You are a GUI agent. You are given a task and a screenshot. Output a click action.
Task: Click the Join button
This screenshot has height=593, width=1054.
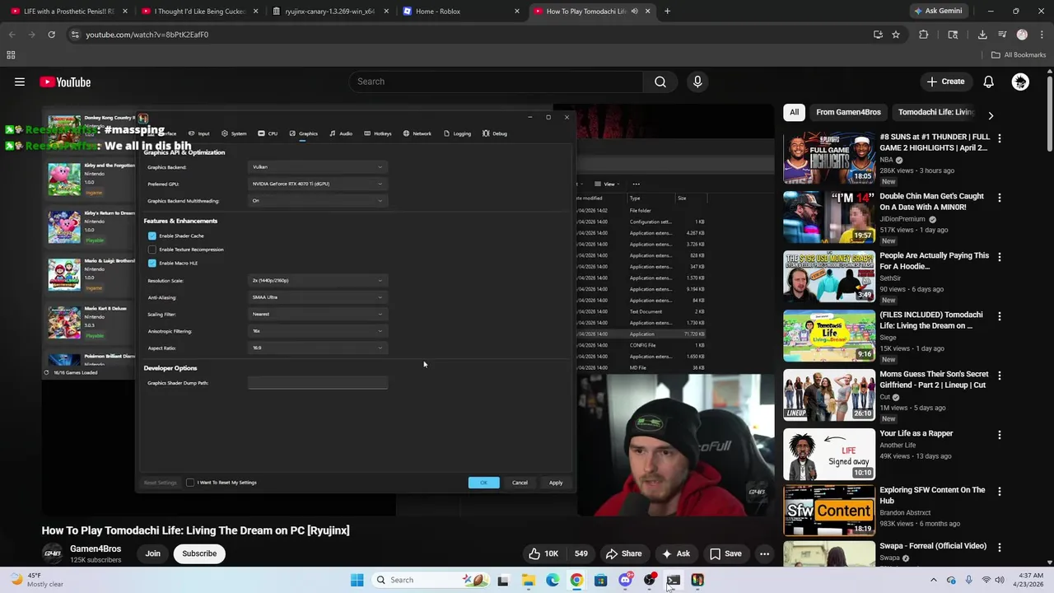[x=153, y=553]
